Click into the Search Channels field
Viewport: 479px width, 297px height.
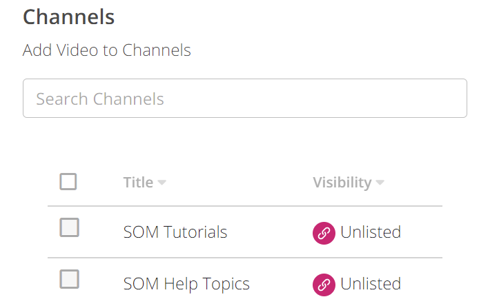[x=245, y=98]
